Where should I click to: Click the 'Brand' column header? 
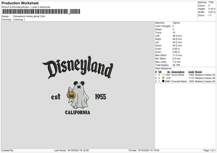point(199,72)
